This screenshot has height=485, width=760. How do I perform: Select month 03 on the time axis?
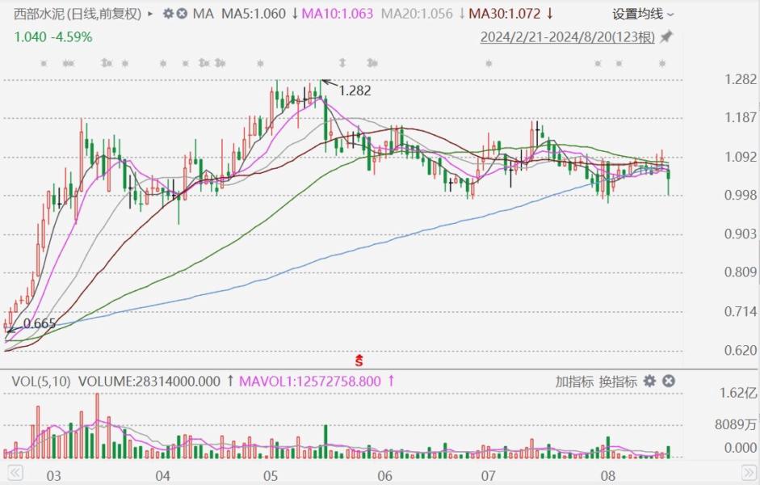pos(53,475)
